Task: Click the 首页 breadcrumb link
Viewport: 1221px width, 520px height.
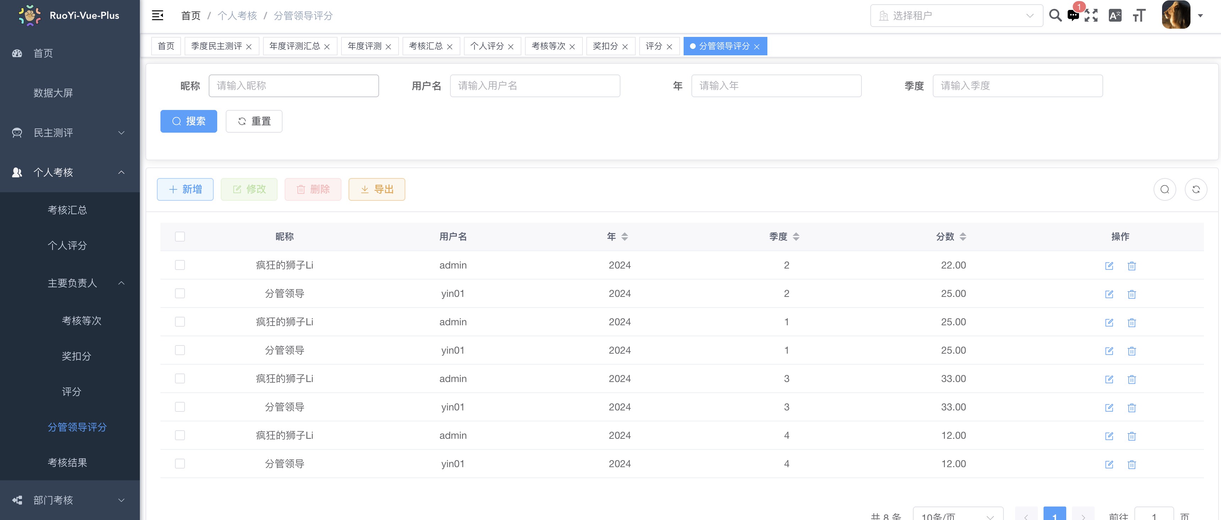Action: click(191, 16)
